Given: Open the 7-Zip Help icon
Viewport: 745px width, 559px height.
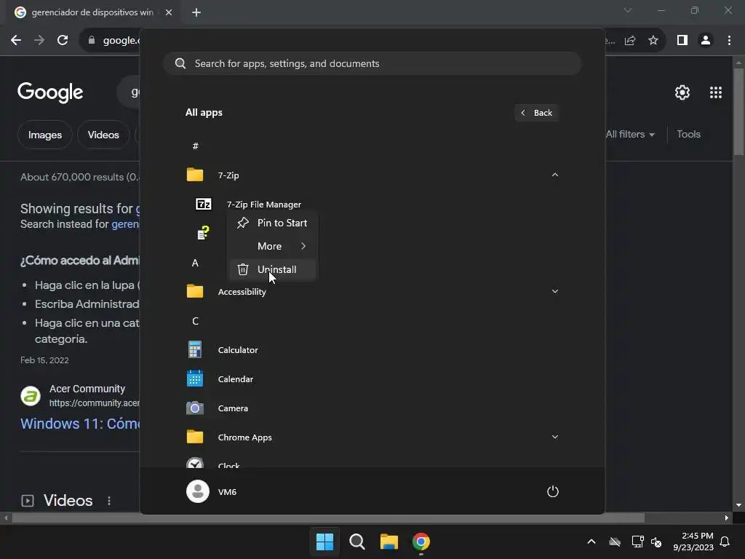Looking at the screenshot, I should pyautogui.click(x=204, y=233).
